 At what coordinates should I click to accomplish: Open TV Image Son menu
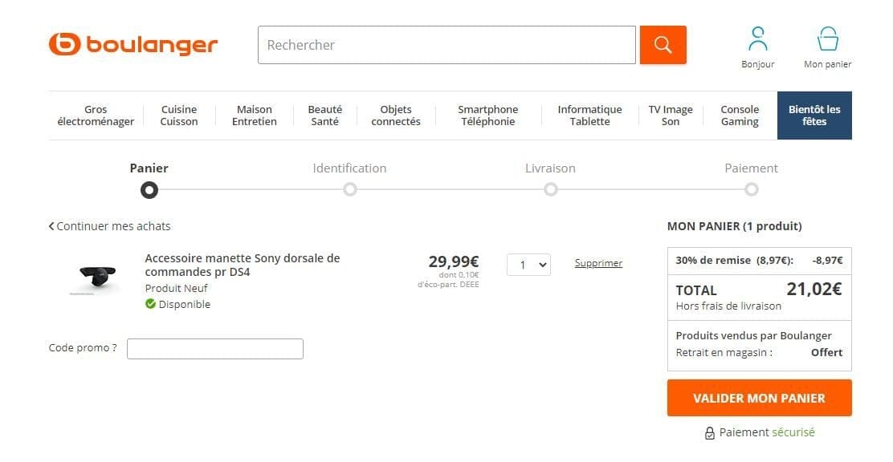tap(671, 115)
